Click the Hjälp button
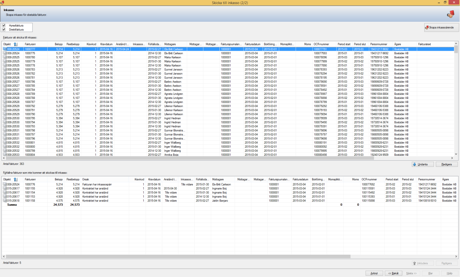The image size is (460, 277). coord(450,273)
